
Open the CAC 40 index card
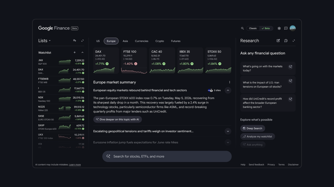click(x=162, y=60)
